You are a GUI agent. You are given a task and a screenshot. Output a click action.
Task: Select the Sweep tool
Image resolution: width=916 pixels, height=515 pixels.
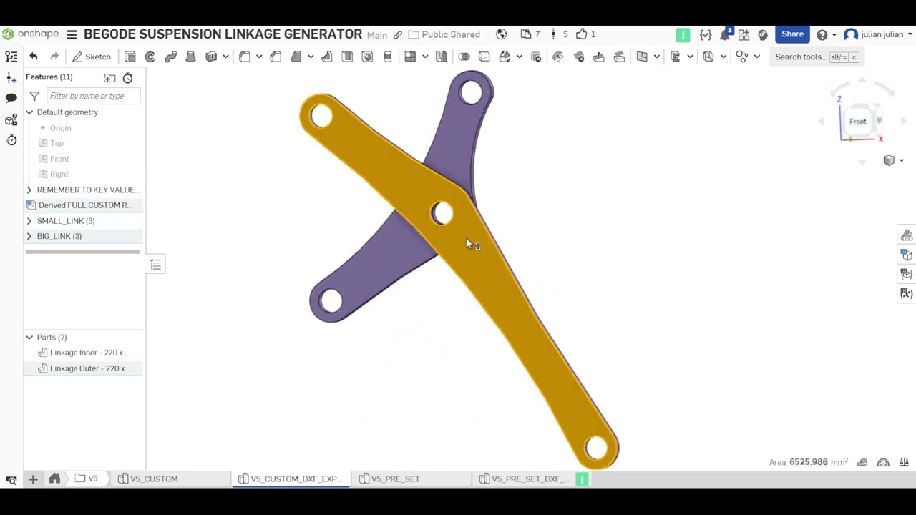(170, 57)
